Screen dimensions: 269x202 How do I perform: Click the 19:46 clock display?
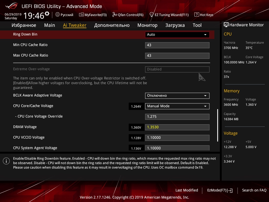point(34,16)
